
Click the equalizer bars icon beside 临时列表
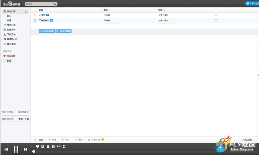26,11
